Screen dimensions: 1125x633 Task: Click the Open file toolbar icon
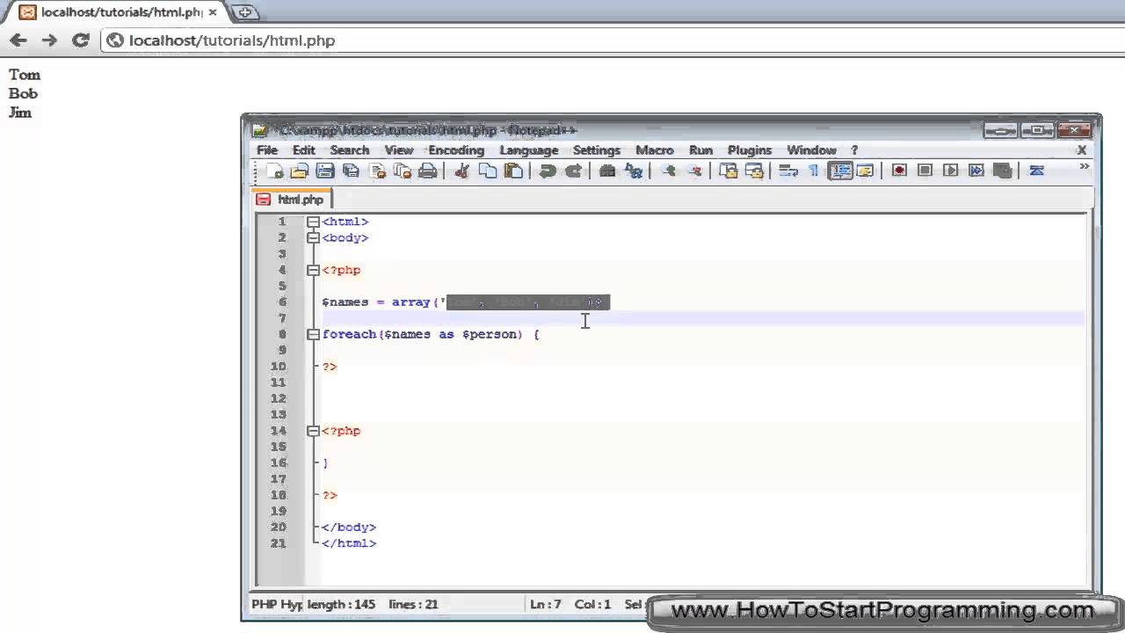299,171
